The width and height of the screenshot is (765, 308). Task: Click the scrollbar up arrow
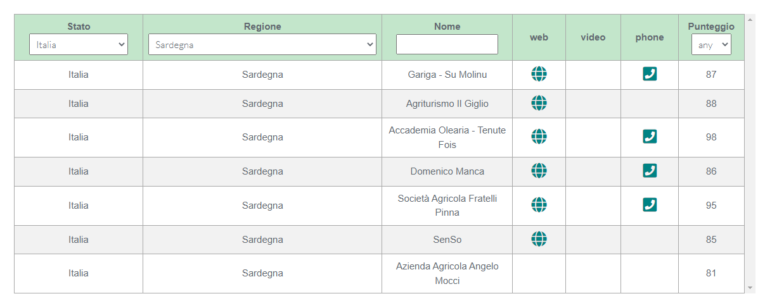pos(750,20)
